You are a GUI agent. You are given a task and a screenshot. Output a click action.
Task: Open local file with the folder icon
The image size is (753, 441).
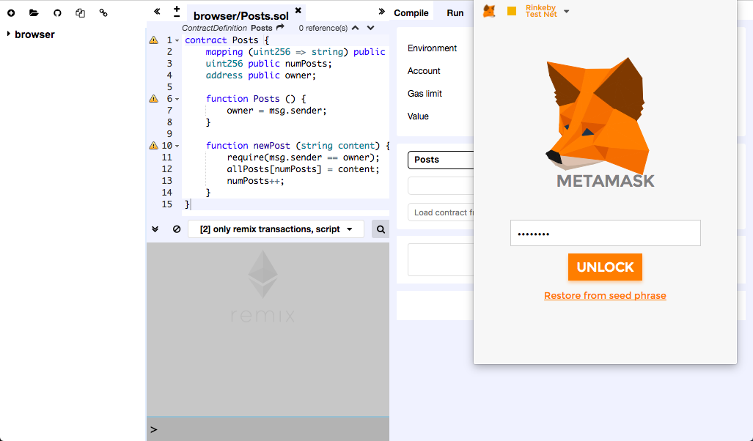click(x=34, y=13)
